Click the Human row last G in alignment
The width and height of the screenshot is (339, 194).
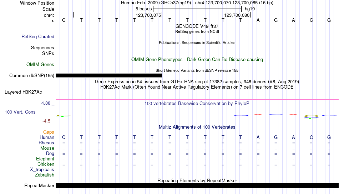pyautogui.click(x=329, y=137)
